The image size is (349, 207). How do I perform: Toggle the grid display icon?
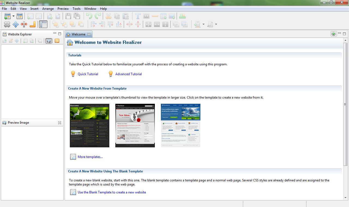[x=7, y=24]
